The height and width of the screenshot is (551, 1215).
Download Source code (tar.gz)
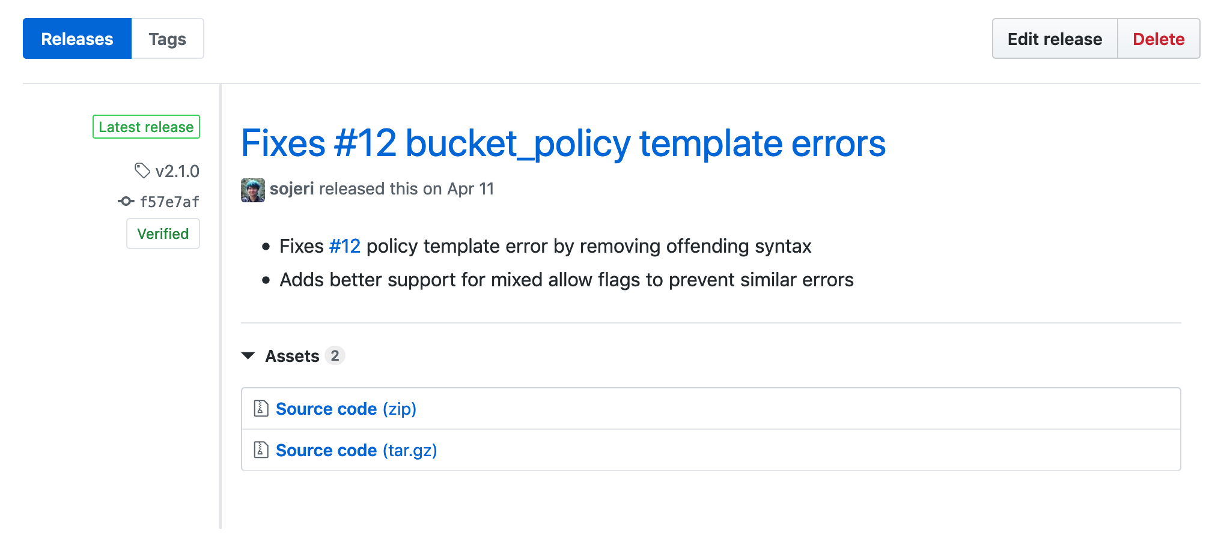pyautogui.click(x=356, y=450)
